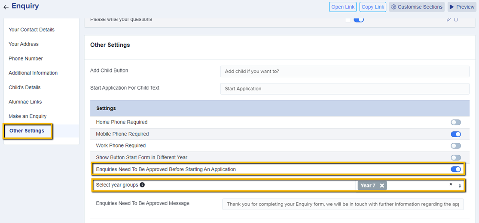Open the Alumnae Links sidebar item
The image size is (479, 223).
(x=25, y=102)
